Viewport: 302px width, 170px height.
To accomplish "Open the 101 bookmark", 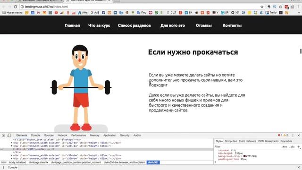I will coord(235,13).
